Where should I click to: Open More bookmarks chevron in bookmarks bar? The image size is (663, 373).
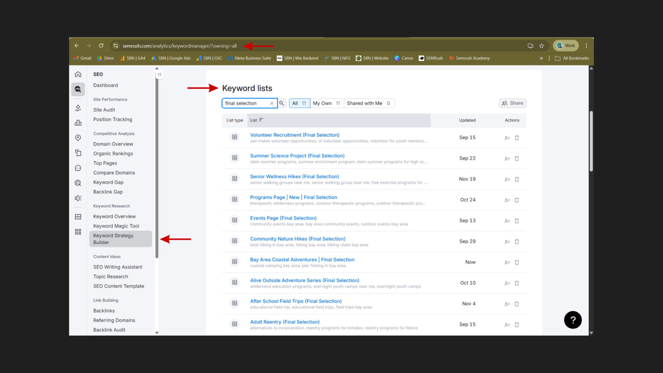pos(542,58)
